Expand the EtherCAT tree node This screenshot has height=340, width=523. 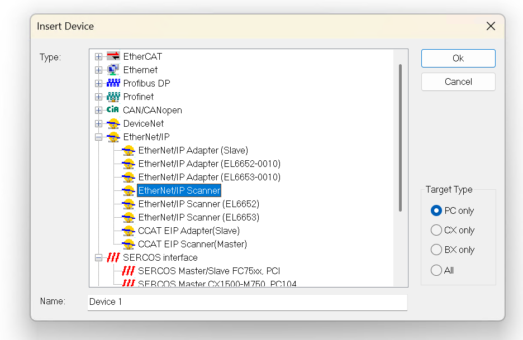pyautogui.click(x=99, y=56)
